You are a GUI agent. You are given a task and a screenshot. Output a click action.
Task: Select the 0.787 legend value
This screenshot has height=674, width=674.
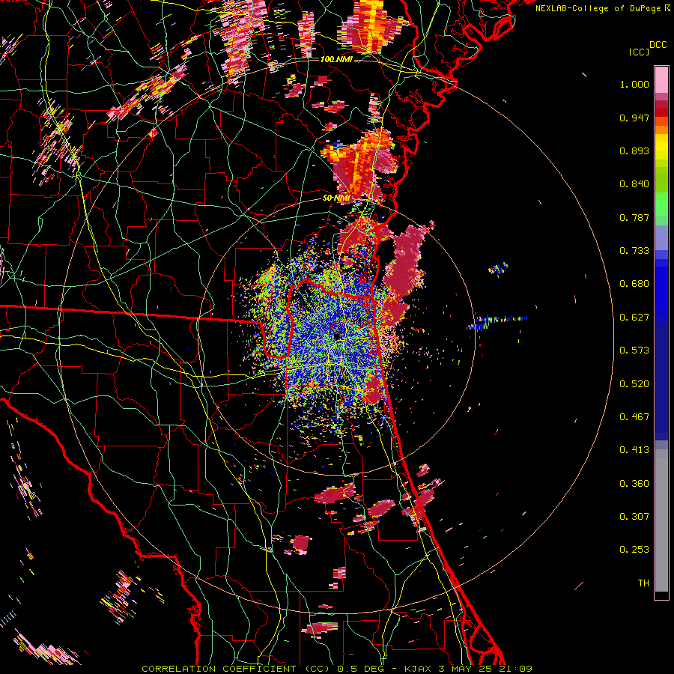point(634,217)
